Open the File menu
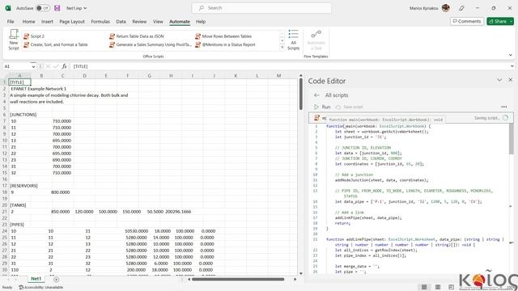The height and width of the screenshot is (291, 518). pyautogui.click(x=11, y=22)
